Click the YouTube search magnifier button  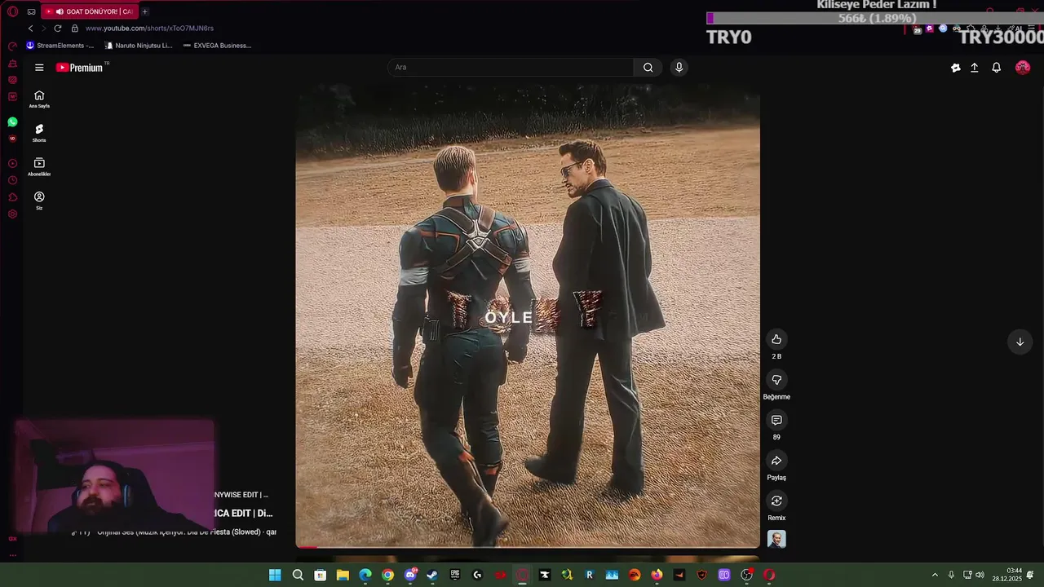point(648,68)
